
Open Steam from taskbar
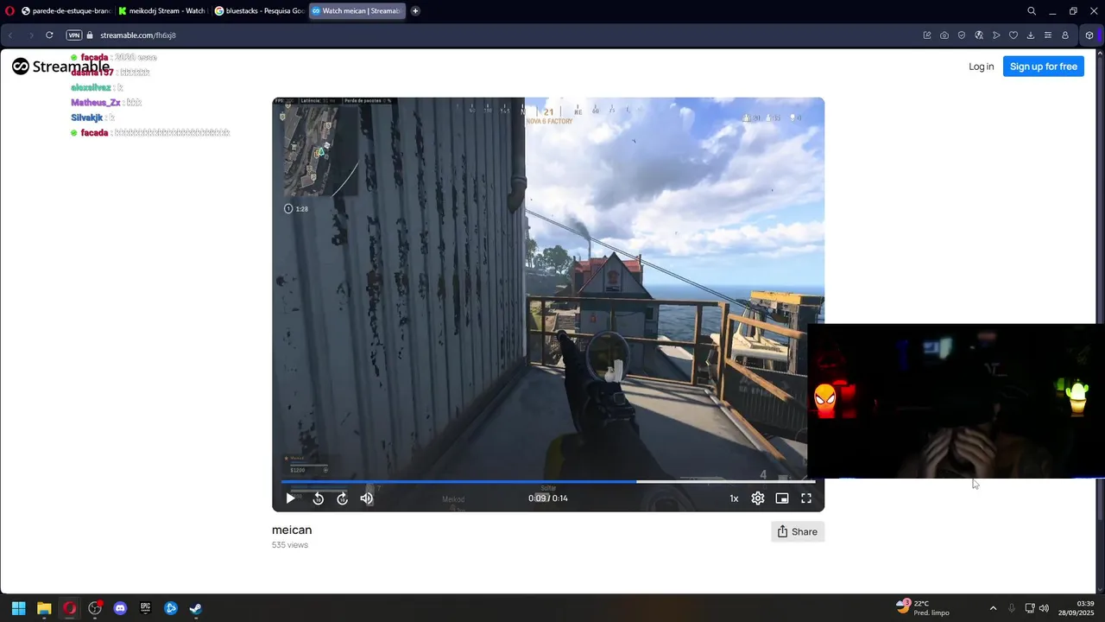(196, 608)
